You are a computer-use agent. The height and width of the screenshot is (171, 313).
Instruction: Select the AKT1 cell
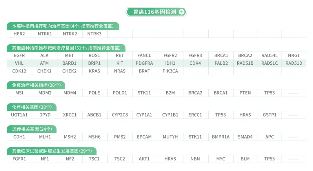(145, 159)
